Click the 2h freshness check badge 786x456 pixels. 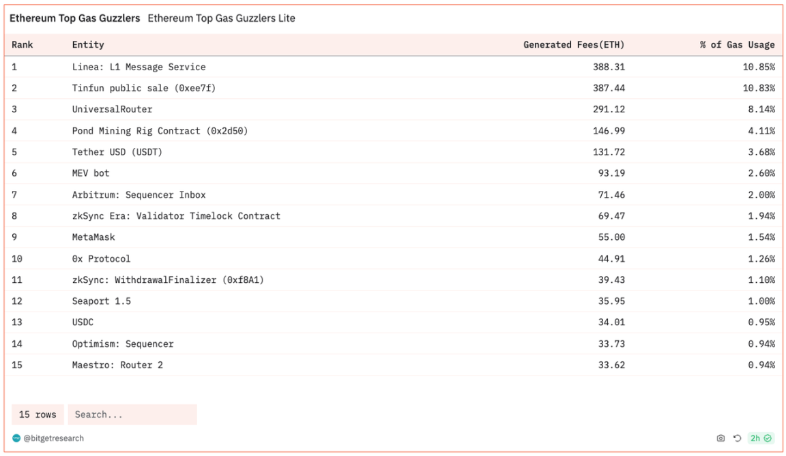pyautogui.click(x=760, y=438)
